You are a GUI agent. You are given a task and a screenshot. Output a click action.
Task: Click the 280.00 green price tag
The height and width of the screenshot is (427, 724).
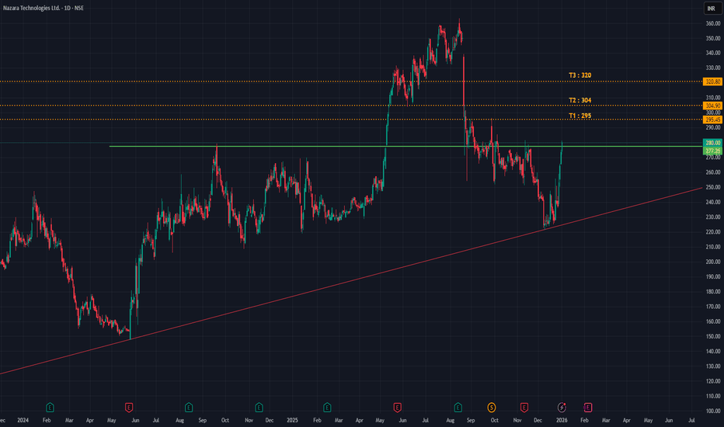pyautogui.click(x=712, y=143)
